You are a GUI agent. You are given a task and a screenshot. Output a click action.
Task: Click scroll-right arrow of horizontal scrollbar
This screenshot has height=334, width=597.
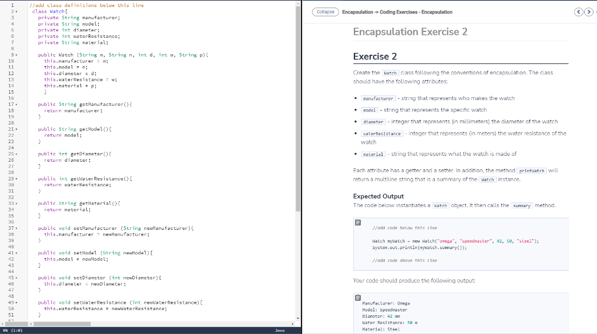293,324
